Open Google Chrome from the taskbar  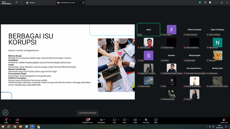tap(15, 126)
